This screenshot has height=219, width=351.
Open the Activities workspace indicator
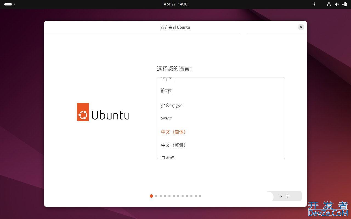[x=10, y=4]
